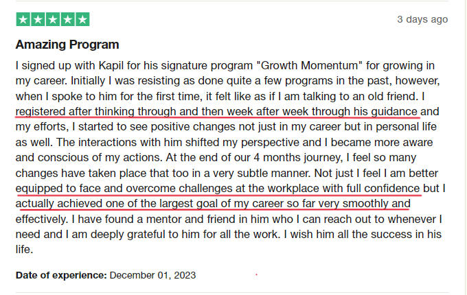Open the "Amazing Program" review title
The height and width of the screenshot is (295, 467).
67,45
